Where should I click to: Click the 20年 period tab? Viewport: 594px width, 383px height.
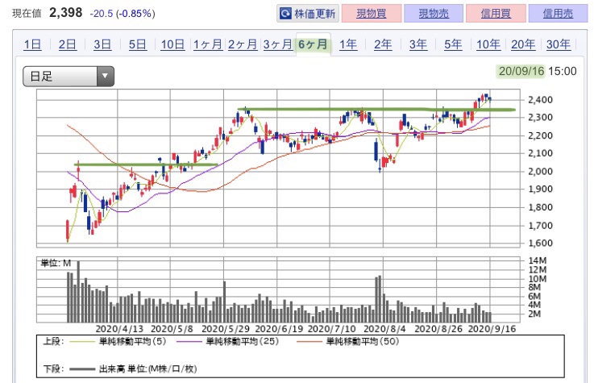click(x=523, y=44)
